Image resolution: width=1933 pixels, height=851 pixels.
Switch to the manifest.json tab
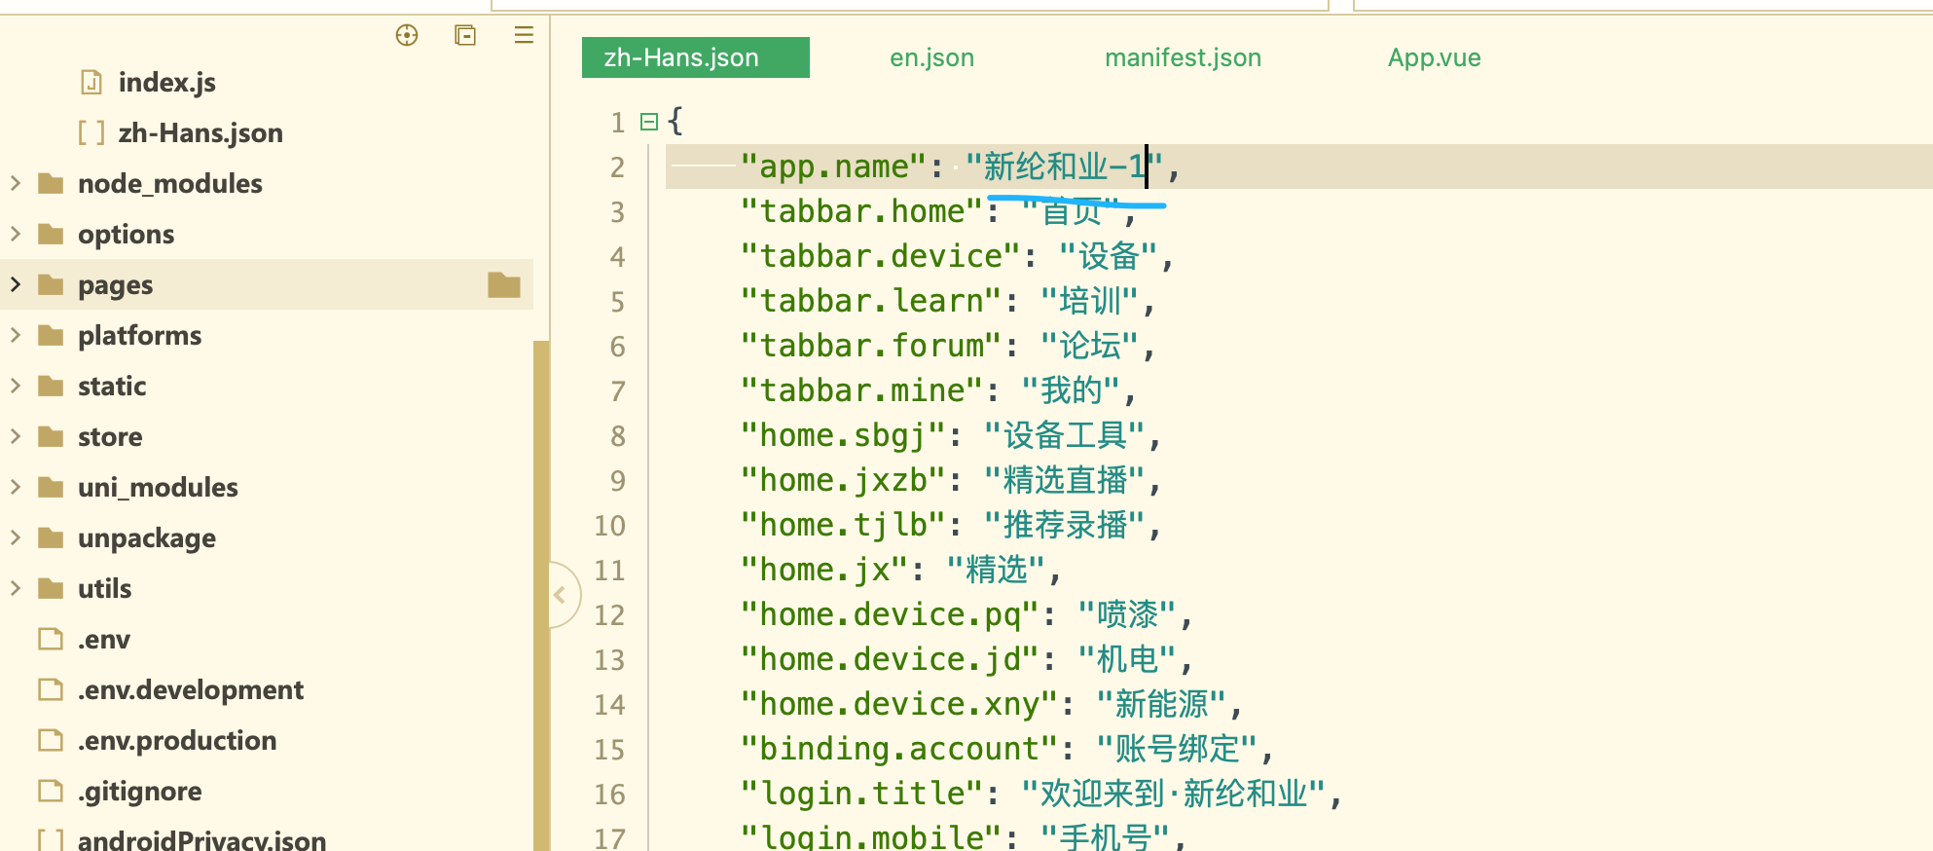(x=1183, y=58)
